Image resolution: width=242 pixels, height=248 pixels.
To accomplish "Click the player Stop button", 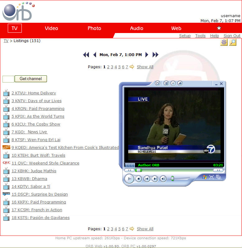I will pos(139,179).
